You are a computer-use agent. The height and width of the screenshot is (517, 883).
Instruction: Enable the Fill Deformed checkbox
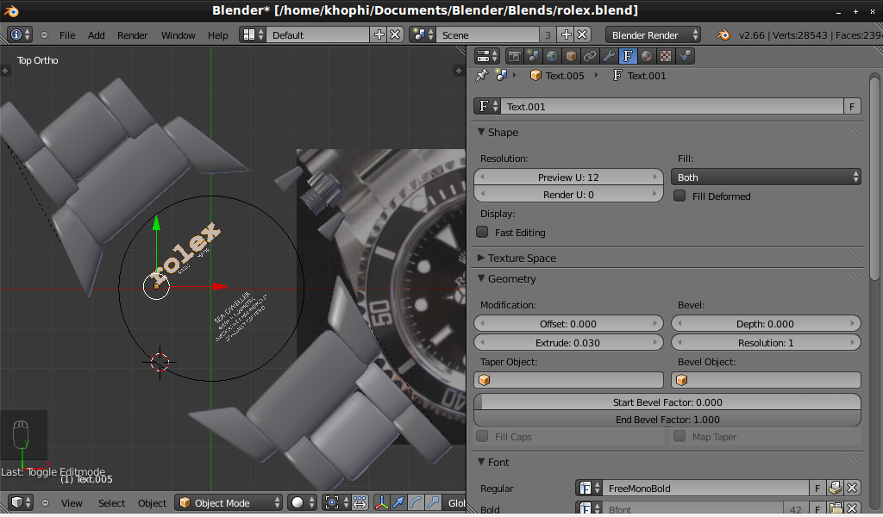coord(679,196)
